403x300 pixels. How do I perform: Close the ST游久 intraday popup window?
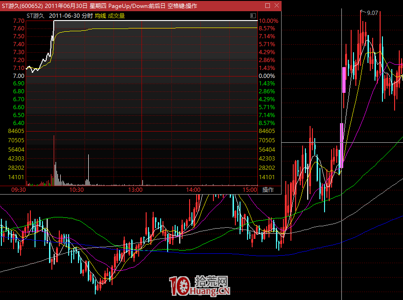click(276, 6)
